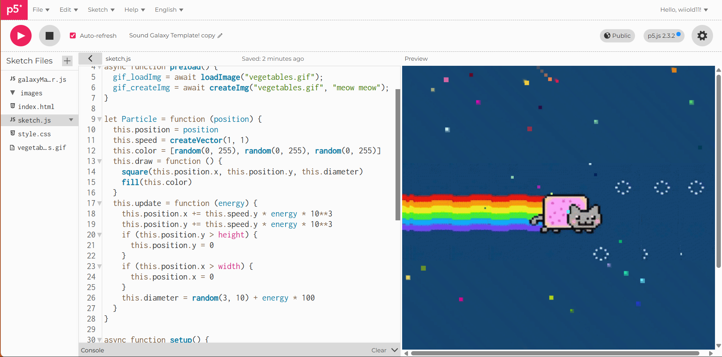Open the account menu Hello, wiiold11!

[x=684, y=10]
